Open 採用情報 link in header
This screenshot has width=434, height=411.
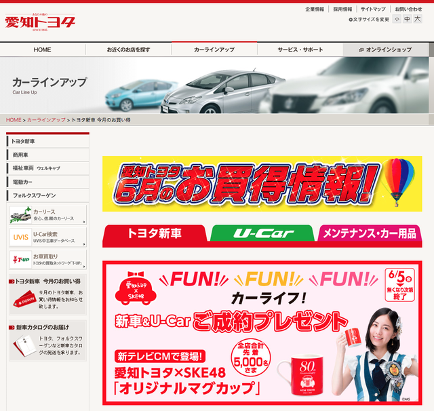pyautogui.click(x=342, y=9)
